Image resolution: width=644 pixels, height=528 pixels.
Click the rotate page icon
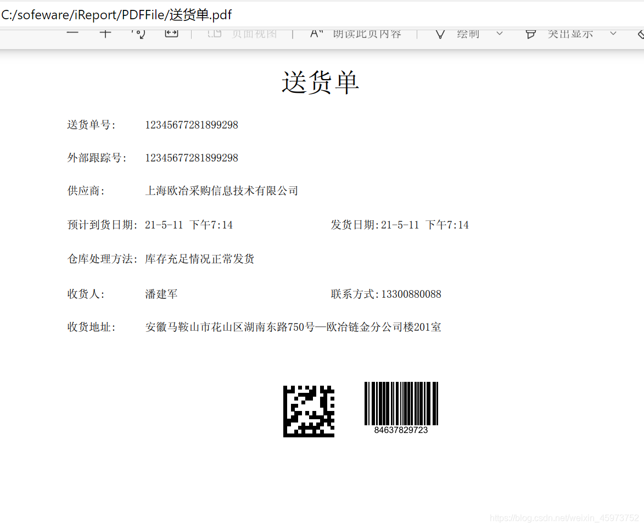[138, 34]
